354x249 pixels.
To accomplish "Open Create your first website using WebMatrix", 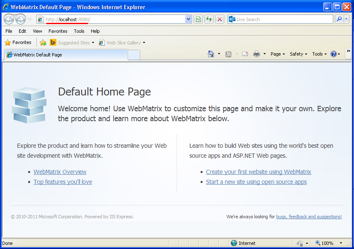I will tap(259, 172).
